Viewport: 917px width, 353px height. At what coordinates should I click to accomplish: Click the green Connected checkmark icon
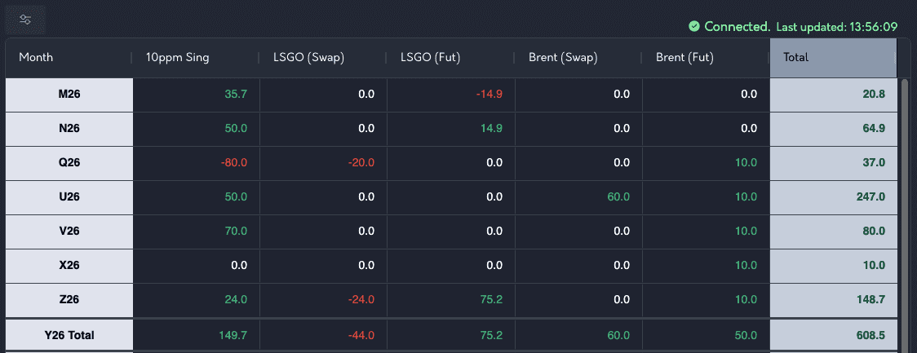tap(694, 26)
